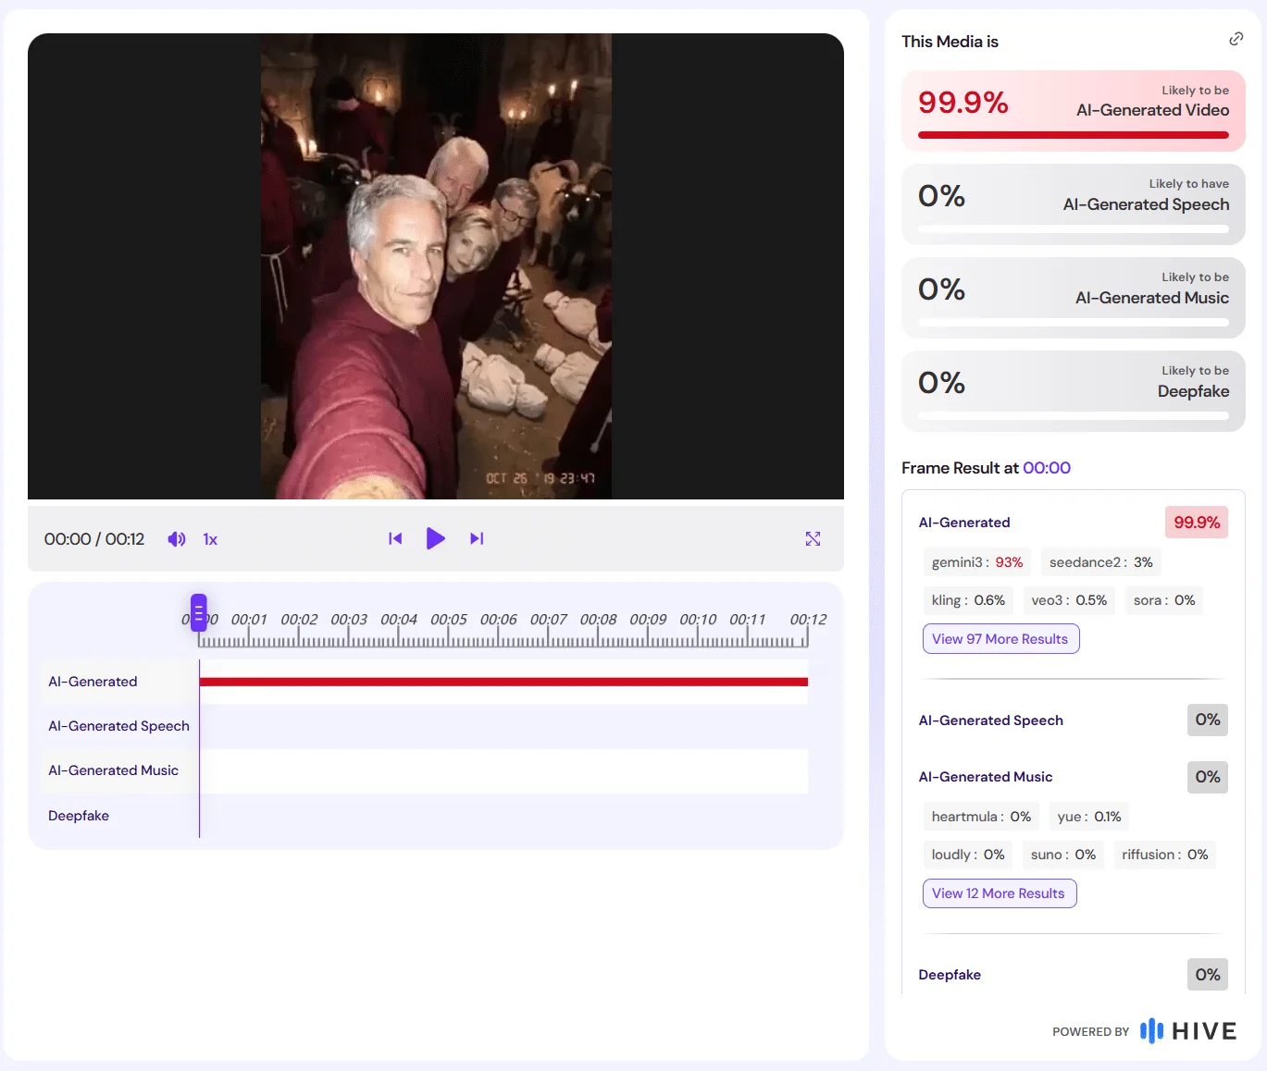Click the This Media is heading

pos(950,42)
